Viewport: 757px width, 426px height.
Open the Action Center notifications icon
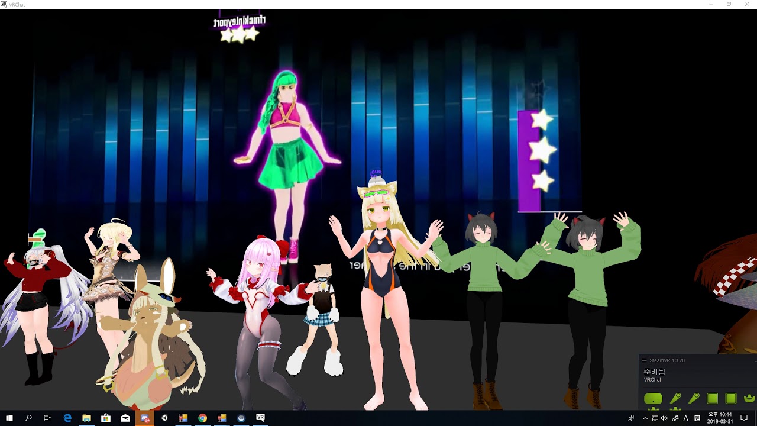click(x=744, y=418)
